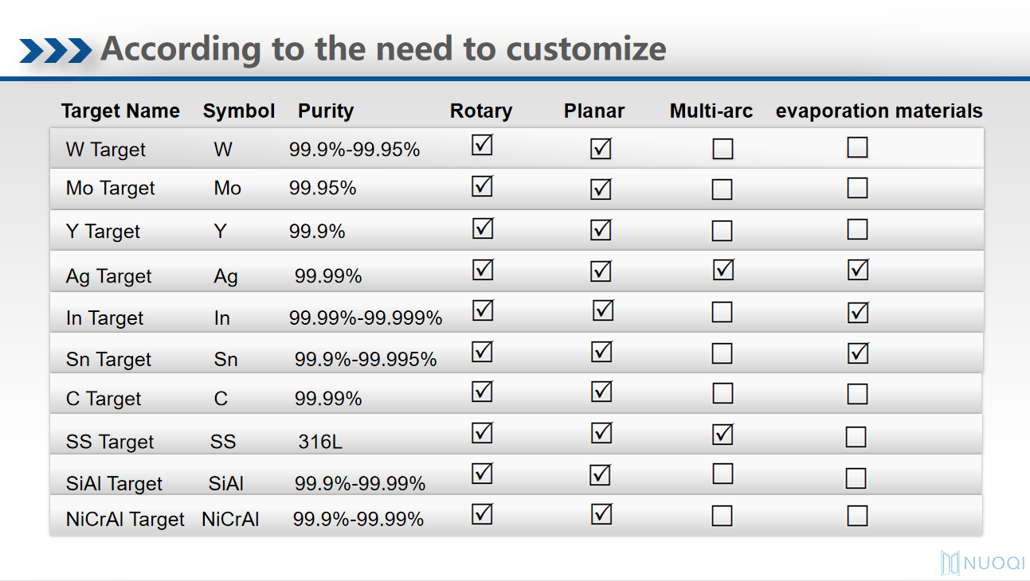The width and height of the screenshot is (1030, 581).
Task: Uncheck the Multi-arc checkbox for SS Target
Action: point(723,435)
